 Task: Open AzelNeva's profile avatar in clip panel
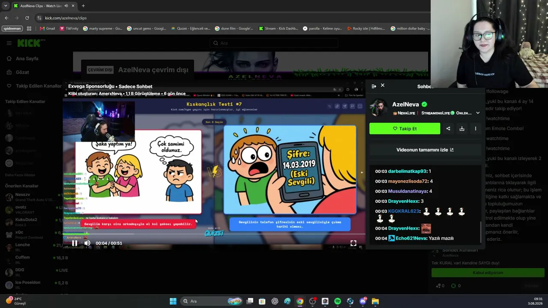(x=378, y=108)
